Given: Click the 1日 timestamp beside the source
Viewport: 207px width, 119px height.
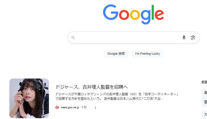Looking at the screenshot, I should point(84,107).
